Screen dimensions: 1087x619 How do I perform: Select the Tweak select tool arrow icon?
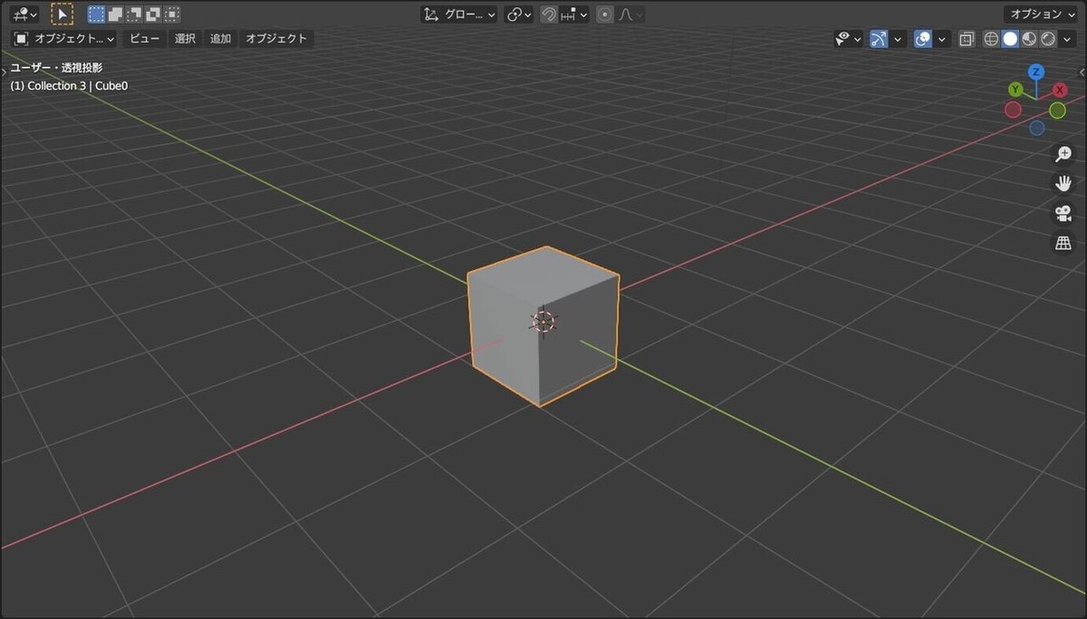pyautogui.click(x=62, y=15)
